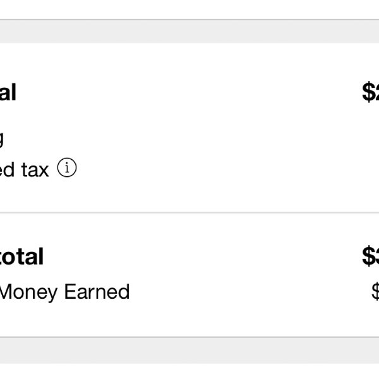Image resolution: width=379 pixels, height=379 pixels.
Task: Click the estimated tax text label
Action: pos(24,169)
